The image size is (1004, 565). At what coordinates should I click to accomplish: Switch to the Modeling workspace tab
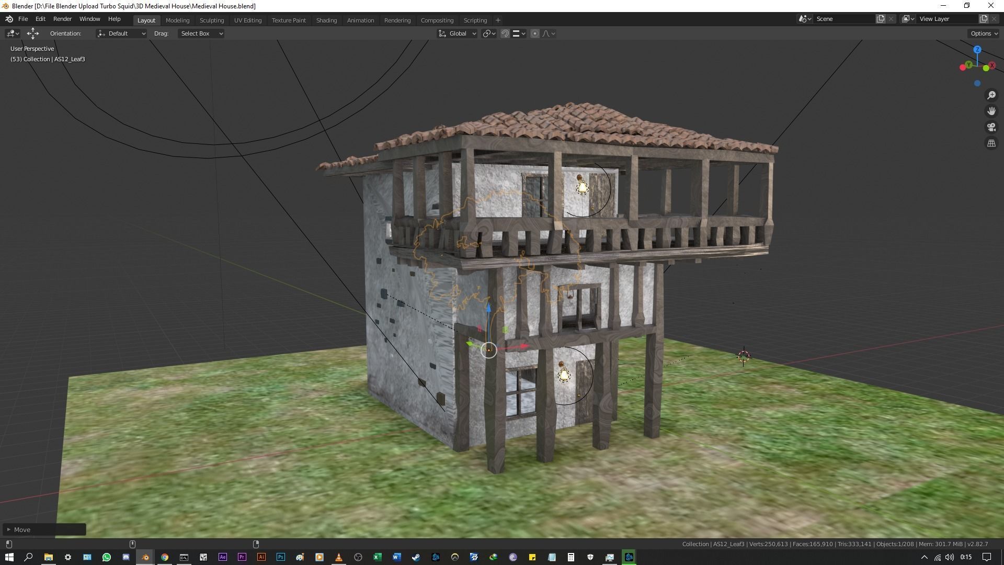[177, 20]
